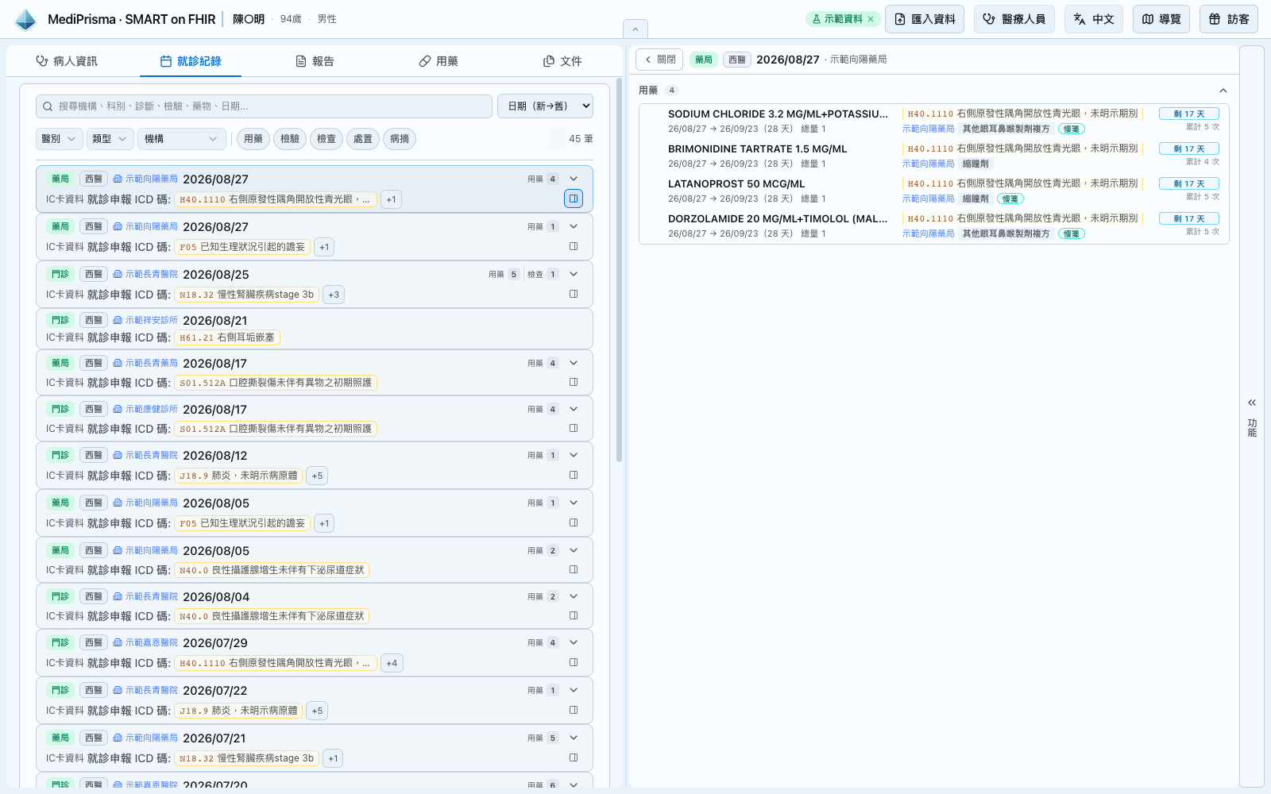
Task: Open the 訪客 guest menu
Action: coord(1229,19)
